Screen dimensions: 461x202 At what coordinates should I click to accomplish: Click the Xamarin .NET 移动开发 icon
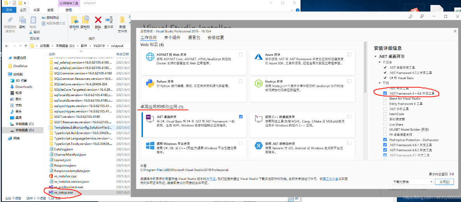point(258,145)
